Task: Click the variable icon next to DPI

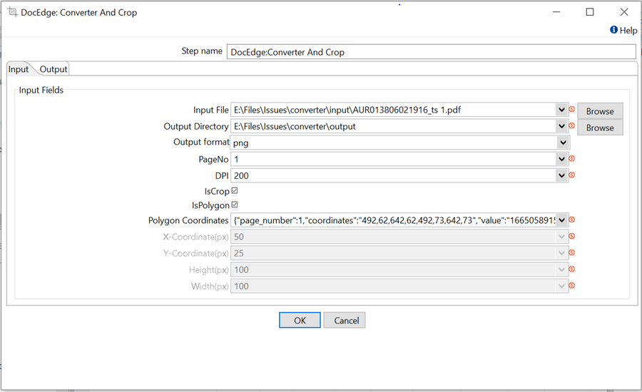Action: [572, 175]
